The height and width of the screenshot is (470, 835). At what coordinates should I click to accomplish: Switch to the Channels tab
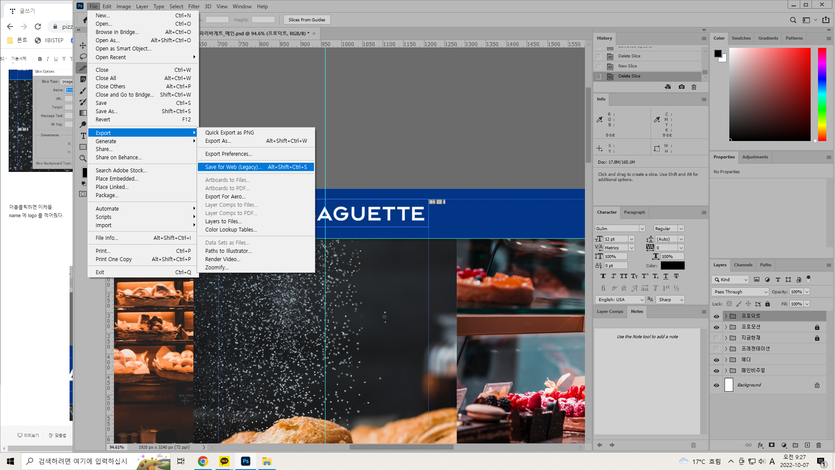tap(743, 265)
